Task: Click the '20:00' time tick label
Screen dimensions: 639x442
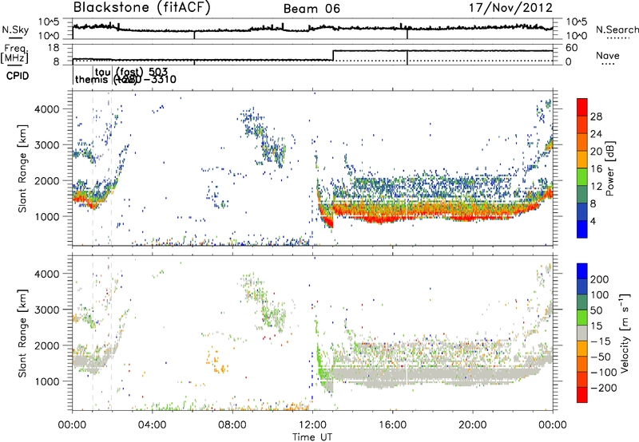Action: (x=473, y=425)
